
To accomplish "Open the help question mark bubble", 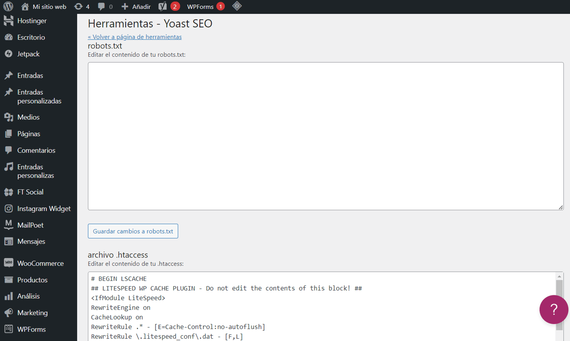I will coord(554,309).
